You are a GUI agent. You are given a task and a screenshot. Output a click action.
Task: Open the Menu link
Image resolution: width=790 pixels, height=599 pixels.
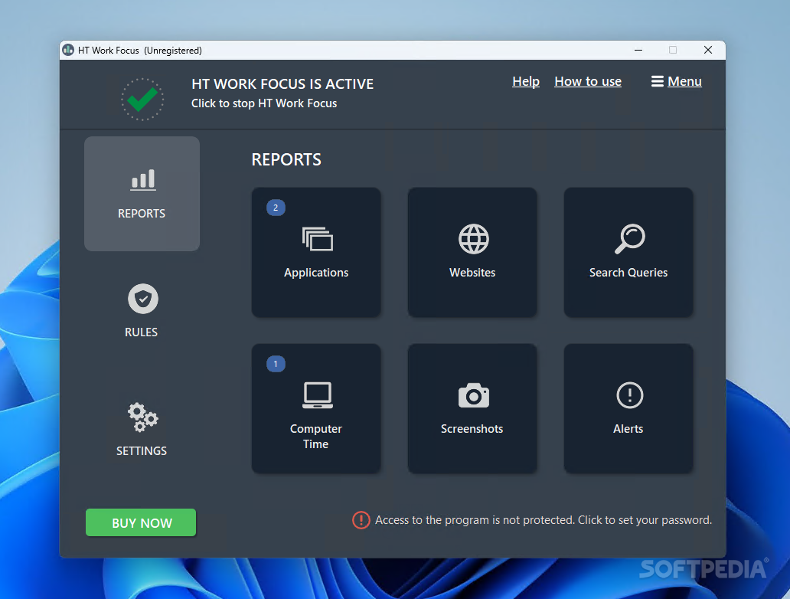click(684, 82)
